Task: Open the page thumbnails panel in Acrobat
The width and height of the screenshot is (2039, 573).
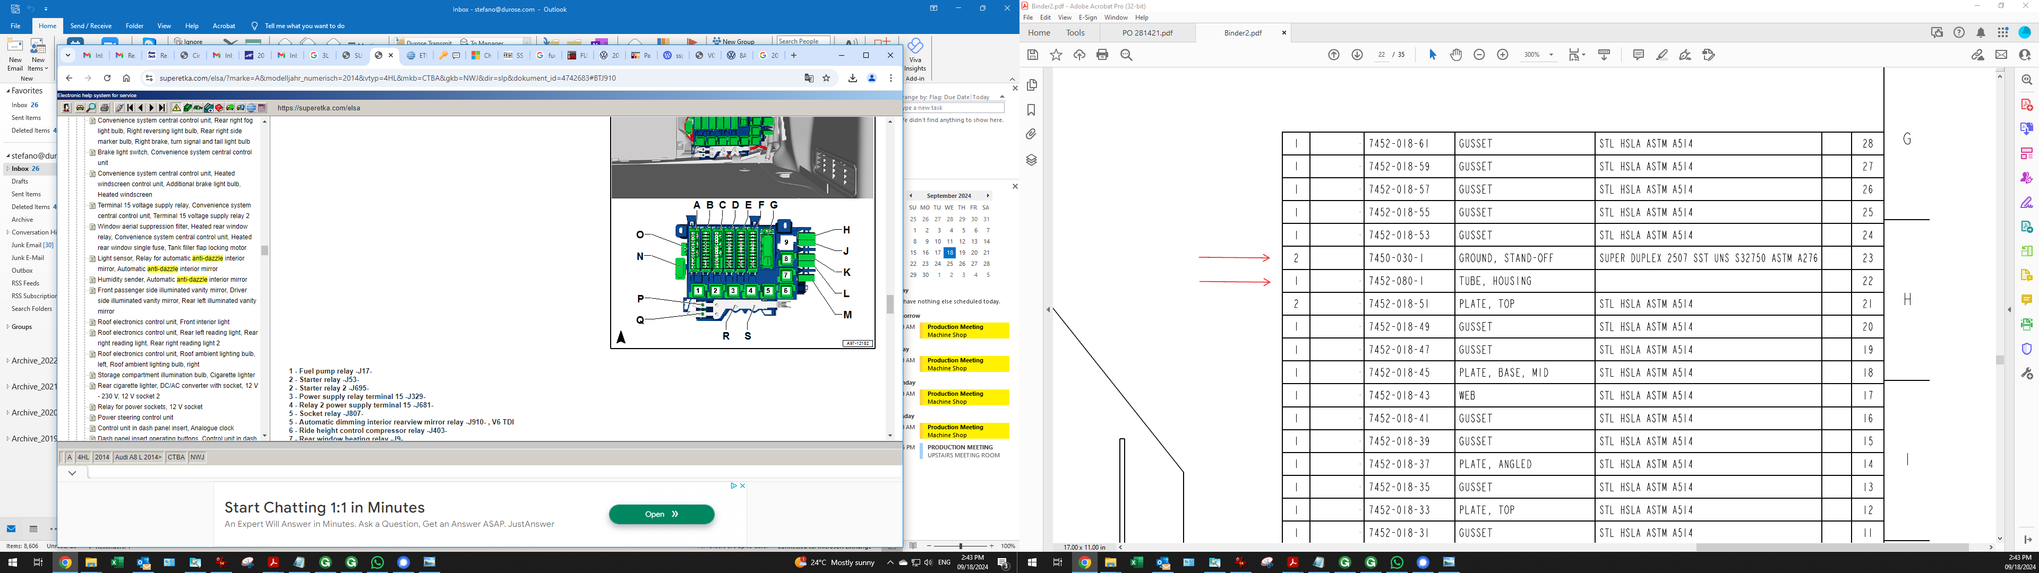Action: coord(1031,85)
